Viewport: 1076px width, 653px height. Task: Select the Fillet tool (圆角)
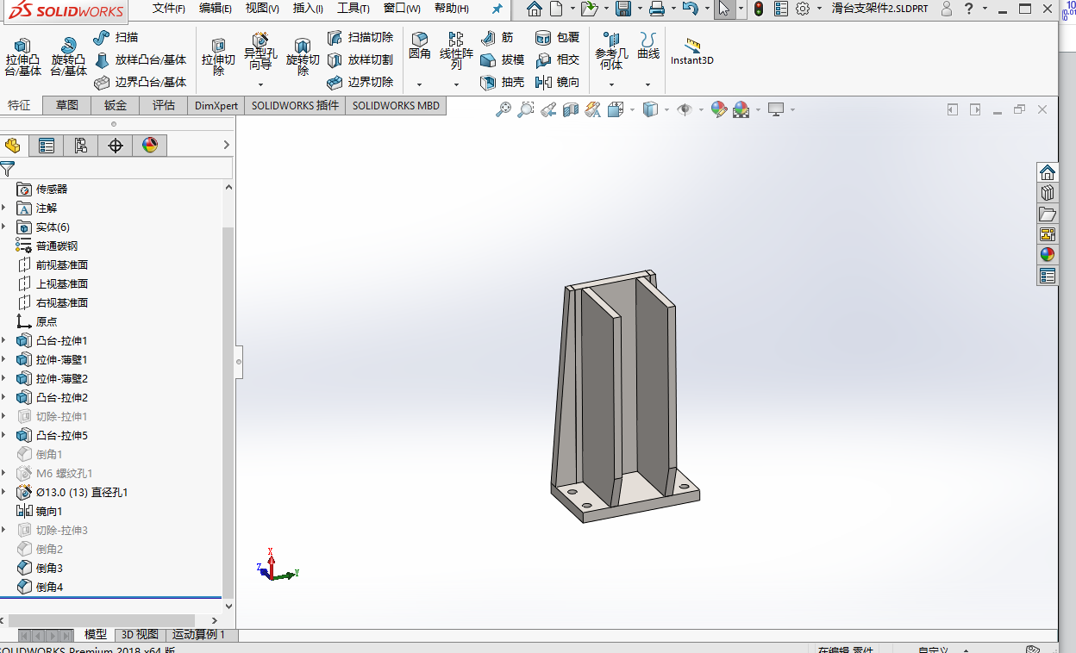420,47
